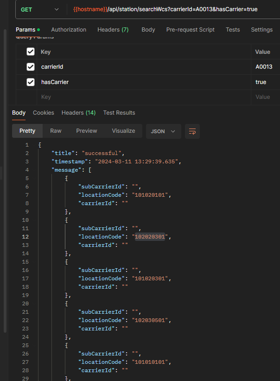The height and width of the screenshot is (381, 280).
Task: Uncheck the hasCarrier param checkbox
Action: 31,82
